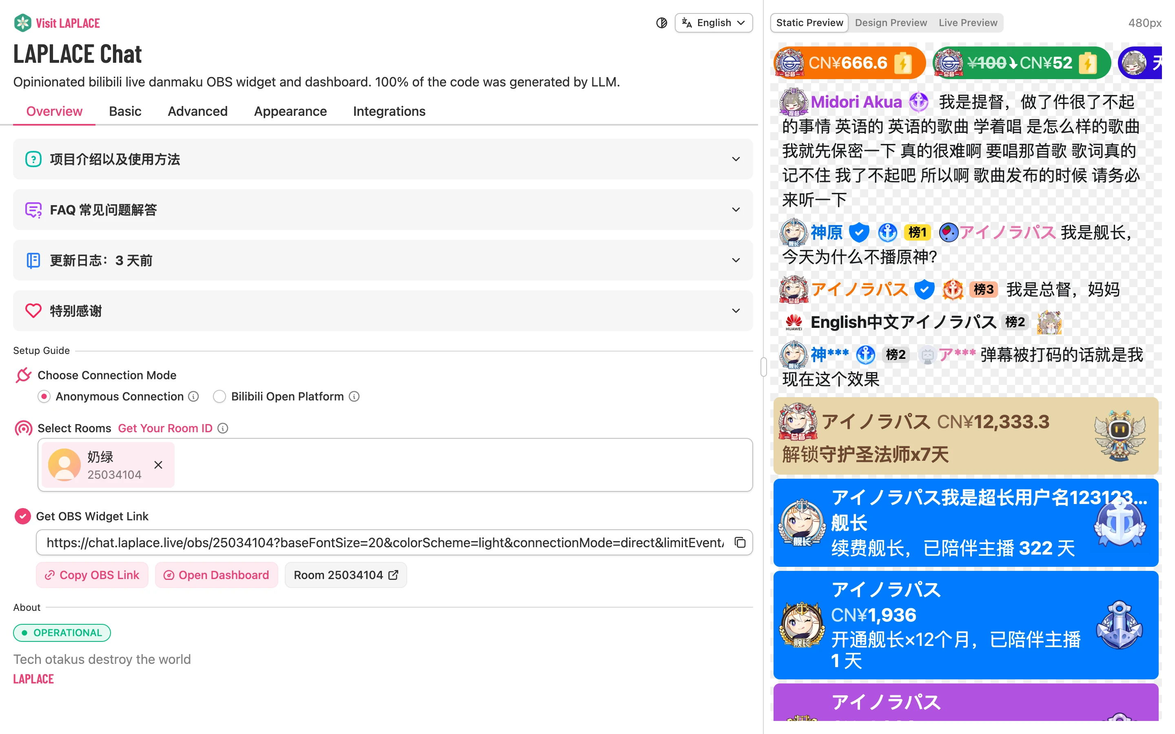The image size is (1175, 734).
Task: Click the Huawei logo beside English中文アイノラパス
Action: coord(794,322)
